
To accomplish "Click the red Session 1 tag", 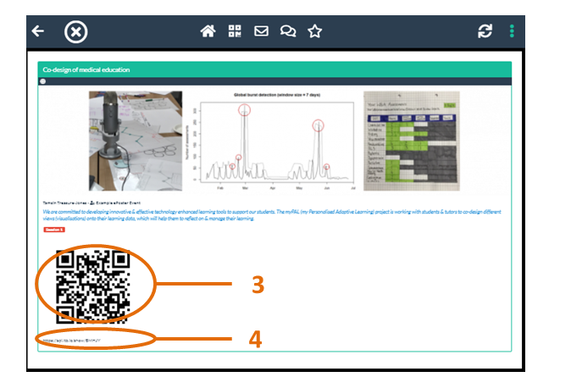I will tap(54, 230).
